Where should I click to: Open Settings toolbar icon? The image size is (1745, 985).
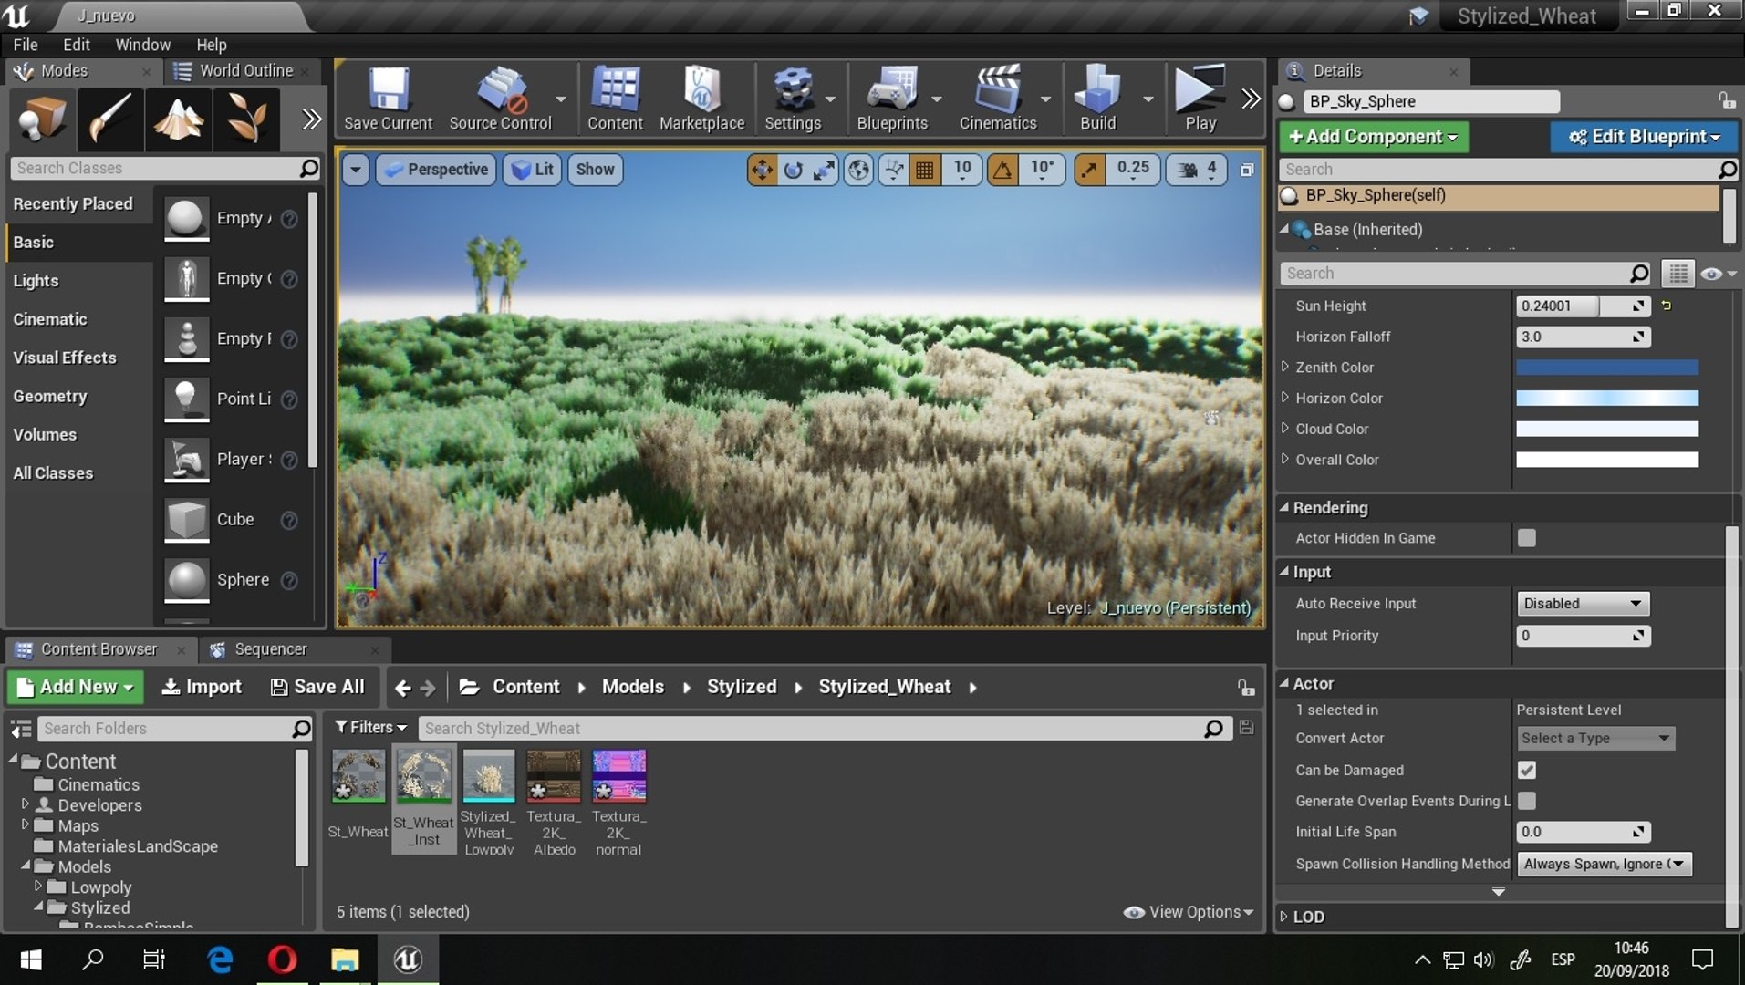[x=792, y=98]
